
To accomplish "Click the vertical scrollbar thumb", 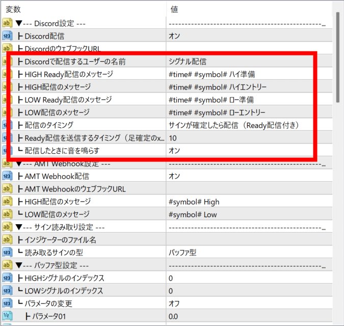I will point(338,57).
